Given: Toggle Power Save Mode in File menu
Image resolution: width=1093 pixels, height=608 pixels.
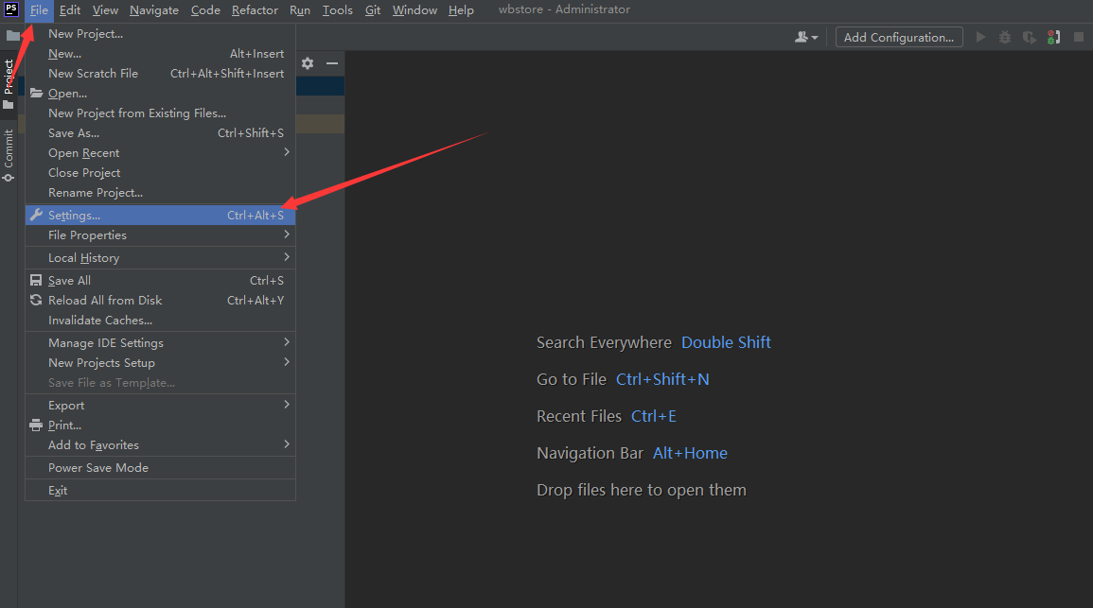Looking at the screenshot, I should (98, 468).
